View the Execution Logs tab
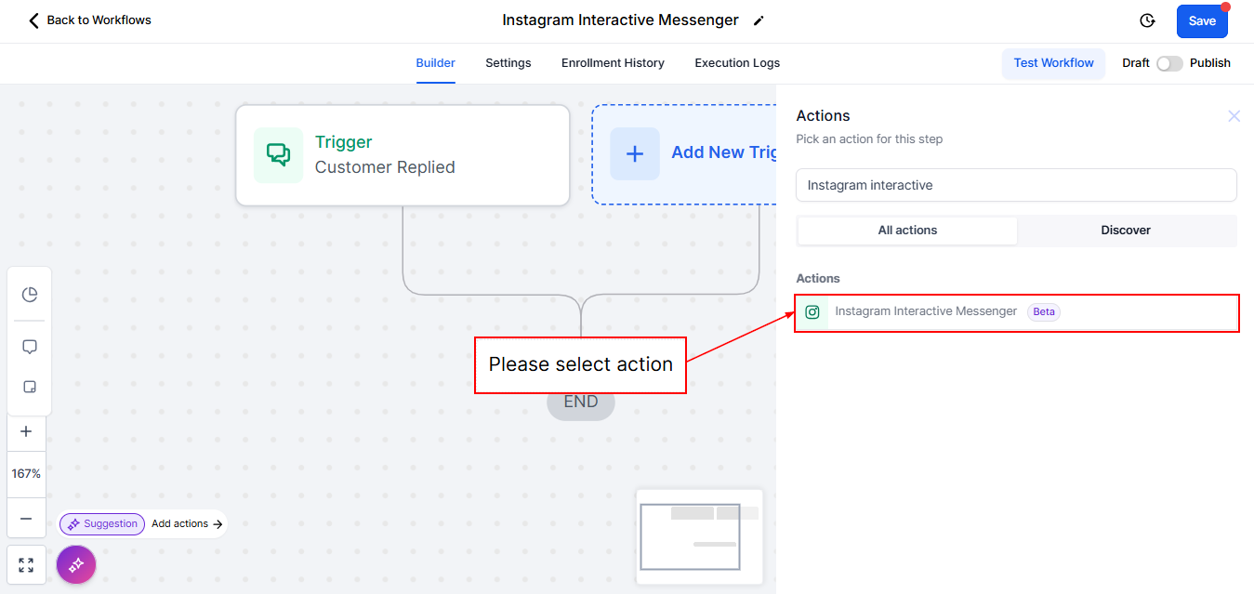 coord(737,63)
